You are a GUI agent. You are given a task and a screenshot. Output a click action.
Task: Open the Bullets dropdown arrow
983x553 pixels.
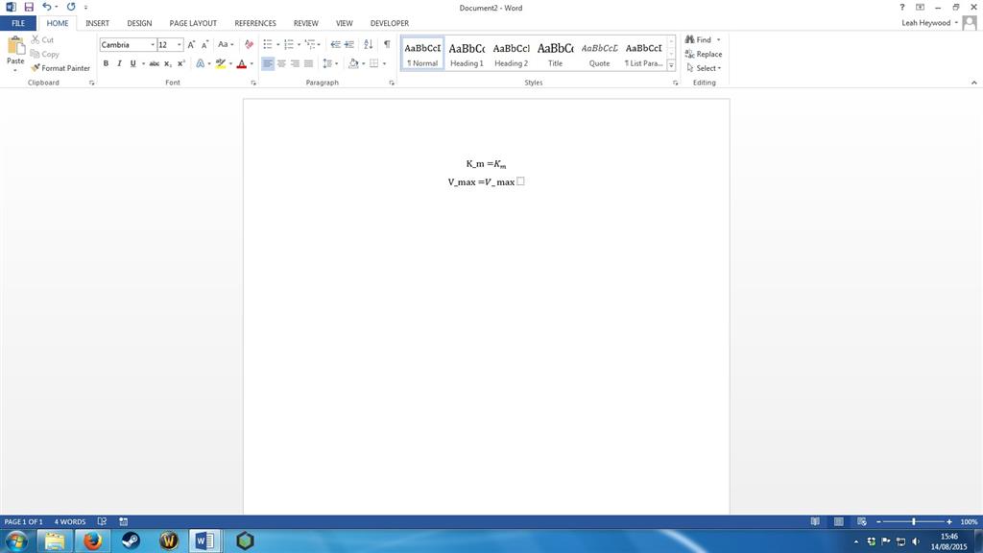click(277, 43)
